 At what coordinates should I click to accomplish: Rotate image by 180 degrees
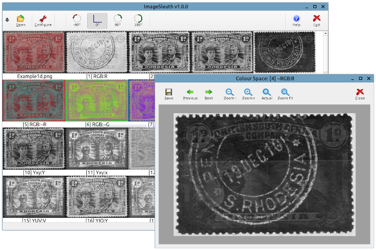tap(138, 20)
